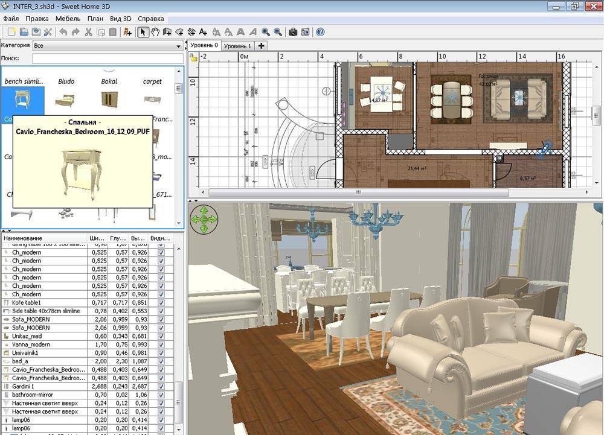604x435 pixels.
Task: Toggle visibility checkbox for Gardini 1
Action: [x=161, y=386]
